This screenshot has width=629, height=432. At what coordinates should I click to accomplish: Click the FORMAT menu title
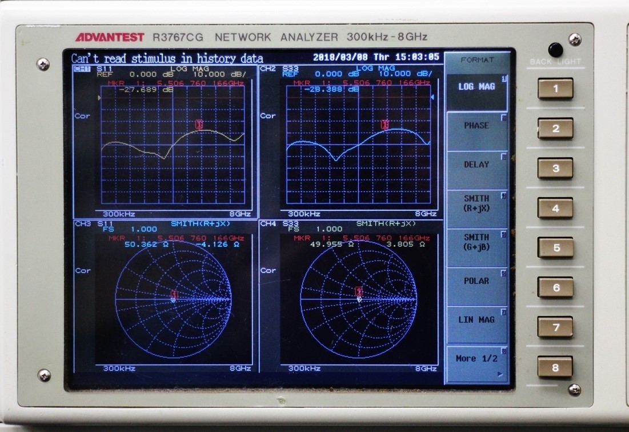477,60
